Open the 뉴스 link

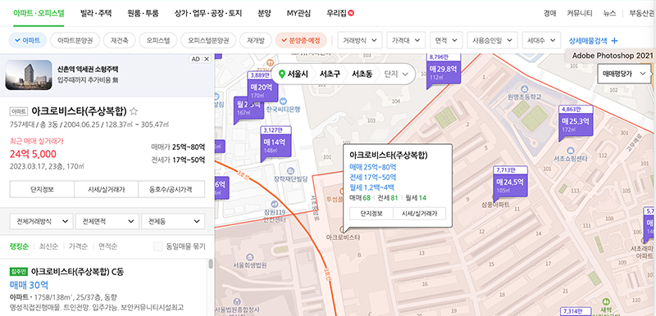coord(609,13)
